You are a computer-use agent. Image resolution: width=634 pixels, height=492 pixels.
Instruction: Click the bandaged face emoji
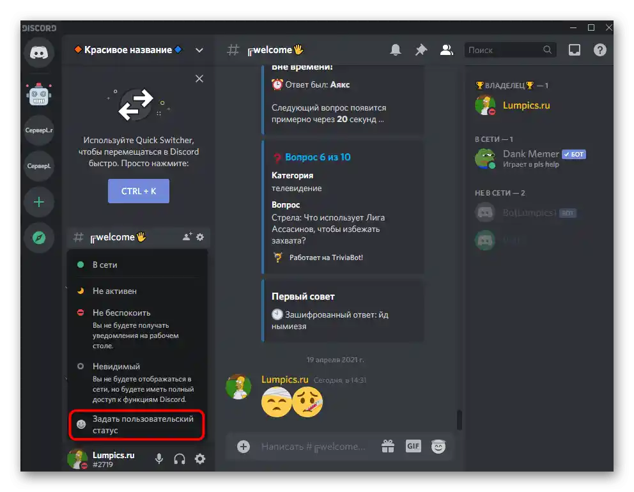click(x=277, y=402)
